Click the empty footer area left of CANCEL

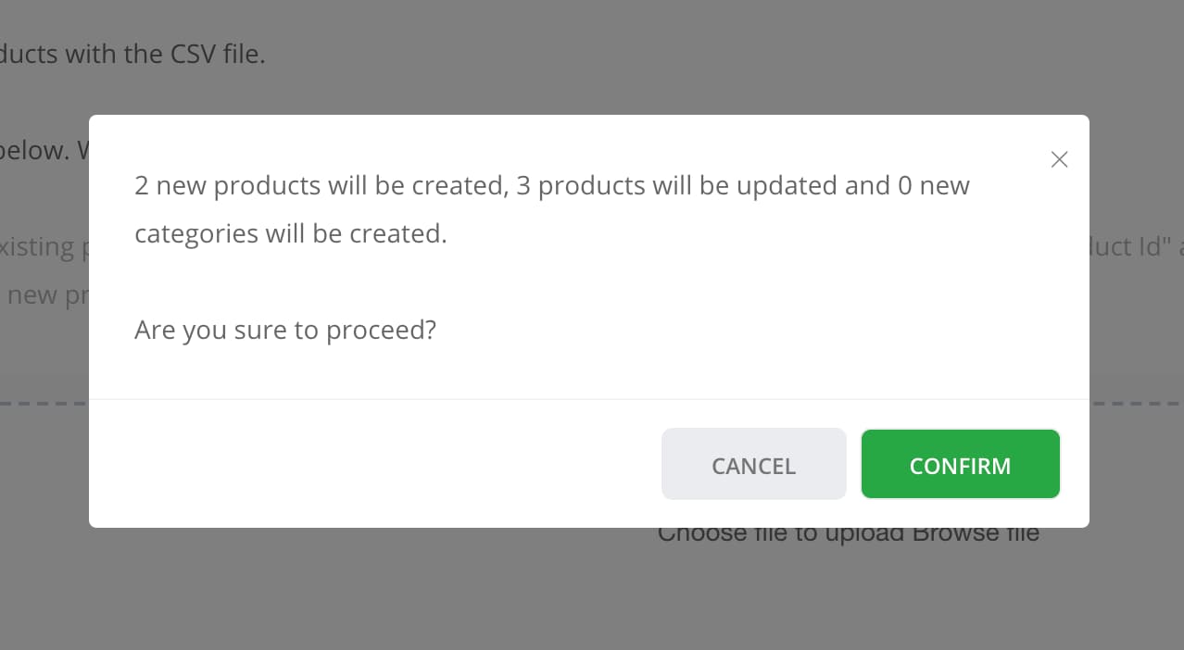click(371, 465)
